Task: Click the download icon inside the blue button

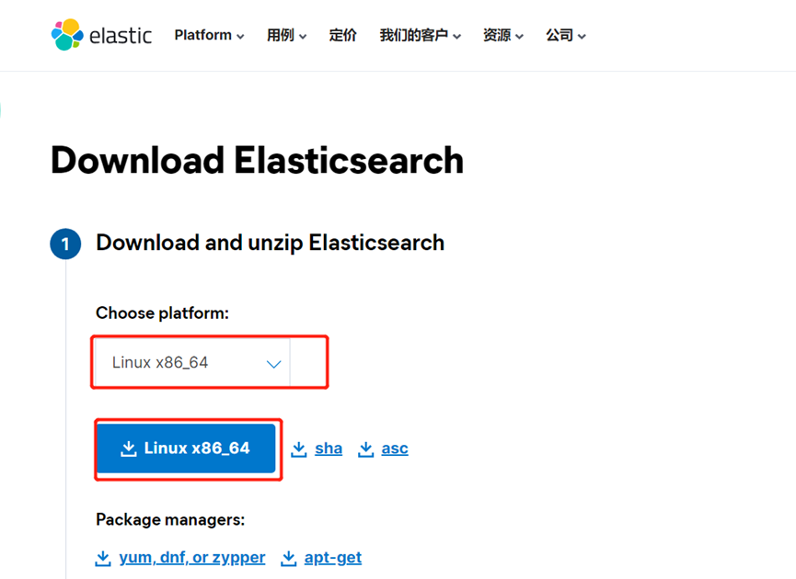Action: click(127, 448)
